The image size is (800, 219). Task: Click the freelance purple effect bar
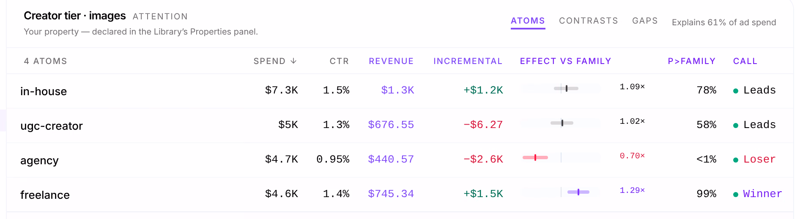pos(578,192)
